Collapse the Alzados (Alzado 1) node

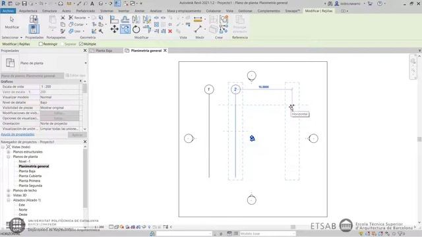9,200
